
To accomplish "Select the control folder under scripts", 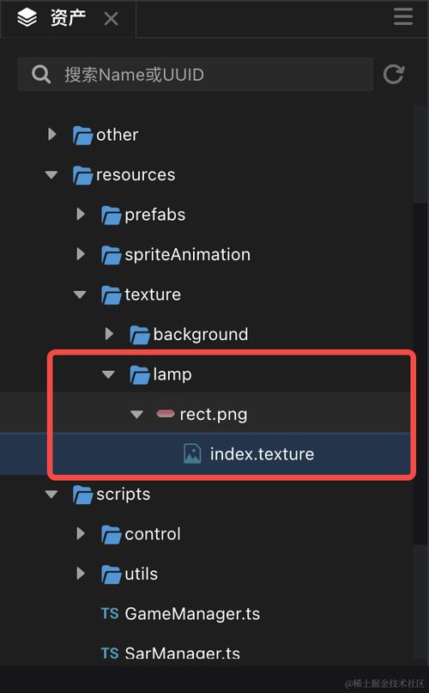I will pos(153,534).
